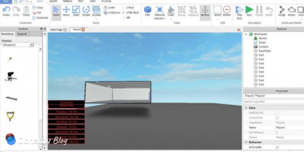Select Script in Explorer
This screenshot has height=152, width=304.
click(262, 43)
